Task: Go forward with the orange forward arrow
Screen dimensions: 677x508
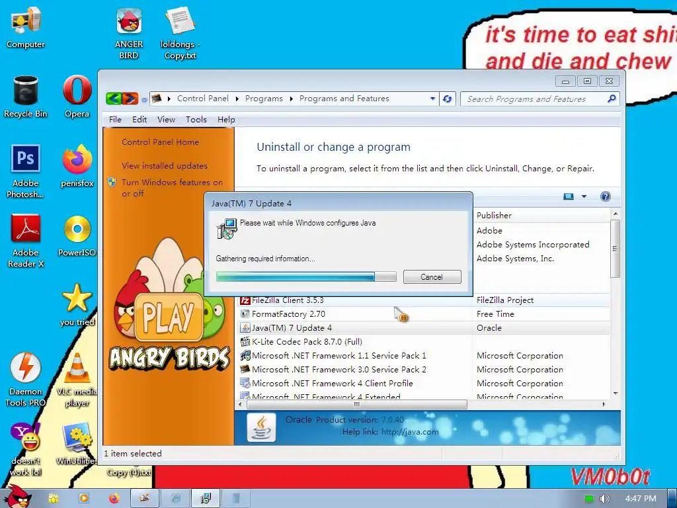Action: (x=130, y=99)
